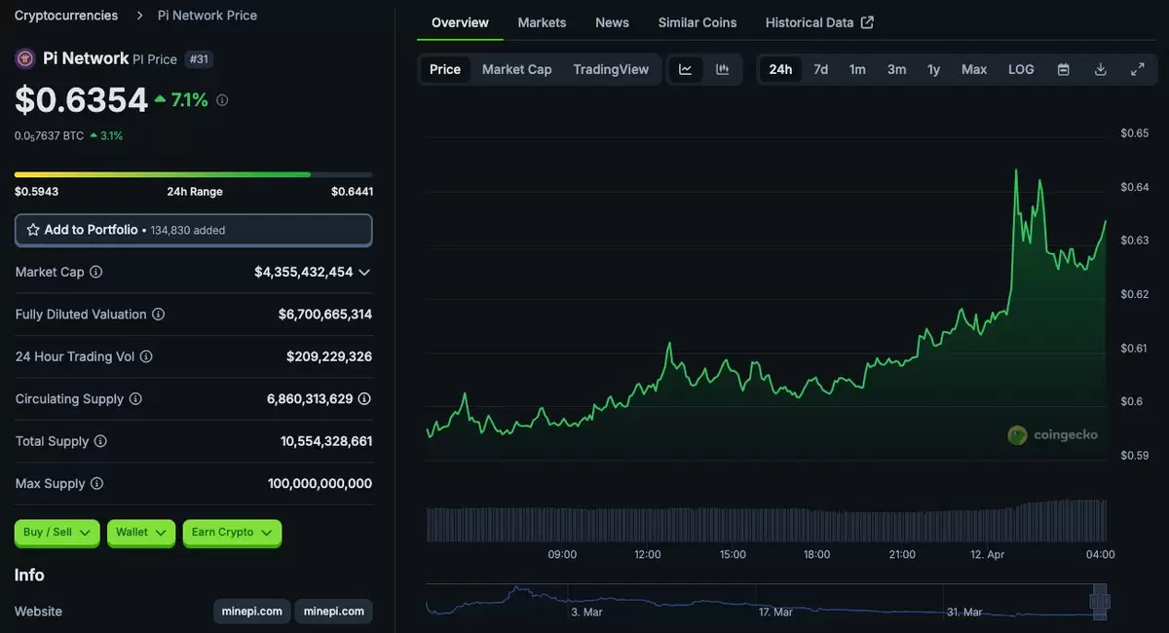Set chart range to 7d
The width and height of the screenshot is (1169, 633).
[821, 69]
